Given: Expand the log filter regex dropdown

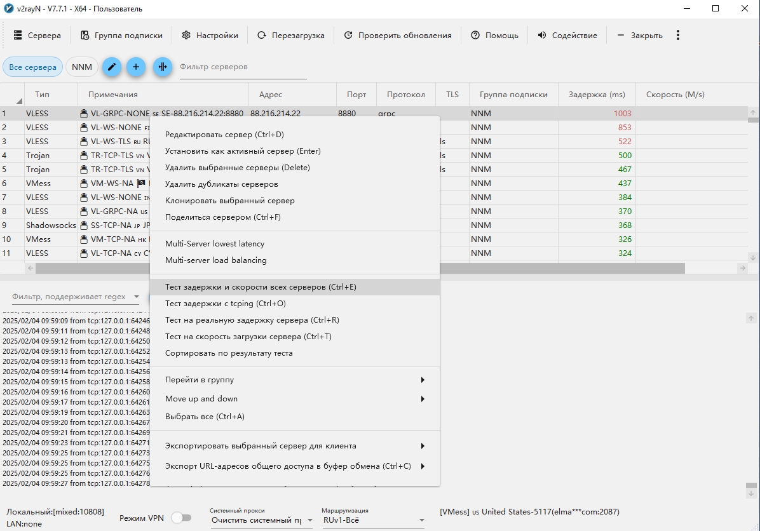Looking at the screenshot, I should coord(137,297).
